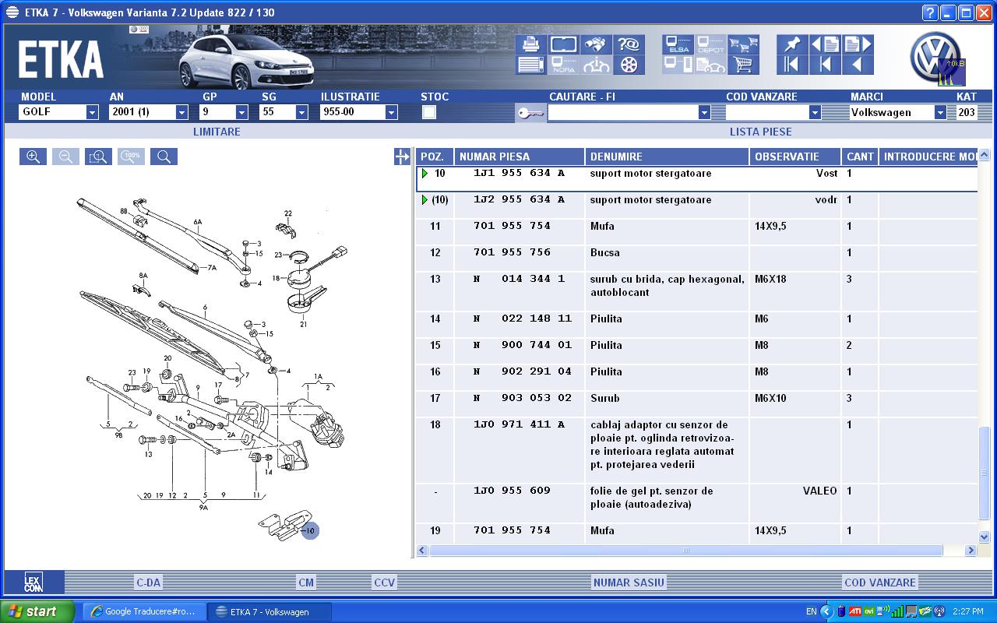
Task: Open the AN dropdown showing 2001 (1)
Action: [181, 113]
